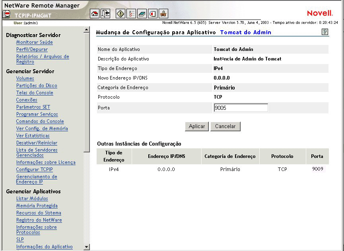Viewport: 344px width, 251px height.
Task: Click the Protocolo column header
Action: (282, 156)
